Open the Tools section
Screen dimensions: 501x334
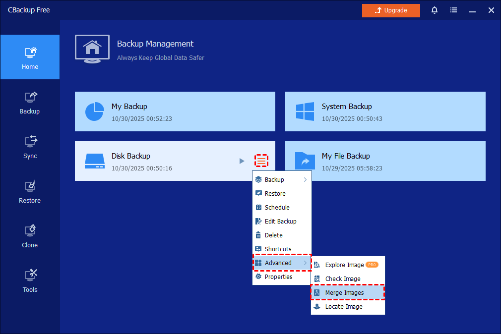tap(30, 280)
